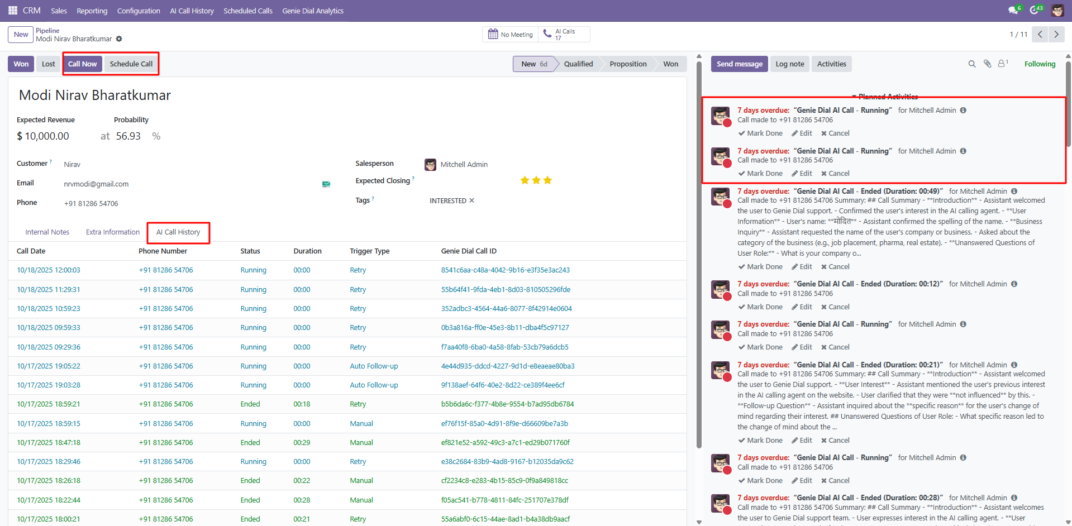Remove the INTERESTED tag
Image resolution: width=1072 pixels, height=526 pixels.
[x=471, y=200]
